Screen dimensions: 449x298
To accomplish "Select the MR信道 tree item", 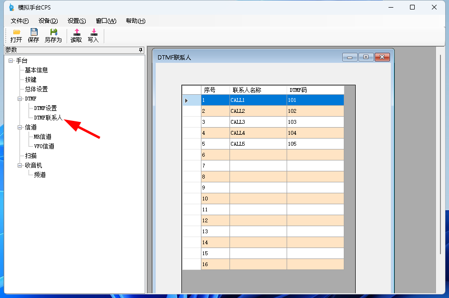I will pyautogui.click(x=43, y=137).
